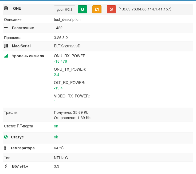The image size is (196, 174).
Task: Click the OLT_RX_POWER value -19.4
Action: tap(58, 88)
